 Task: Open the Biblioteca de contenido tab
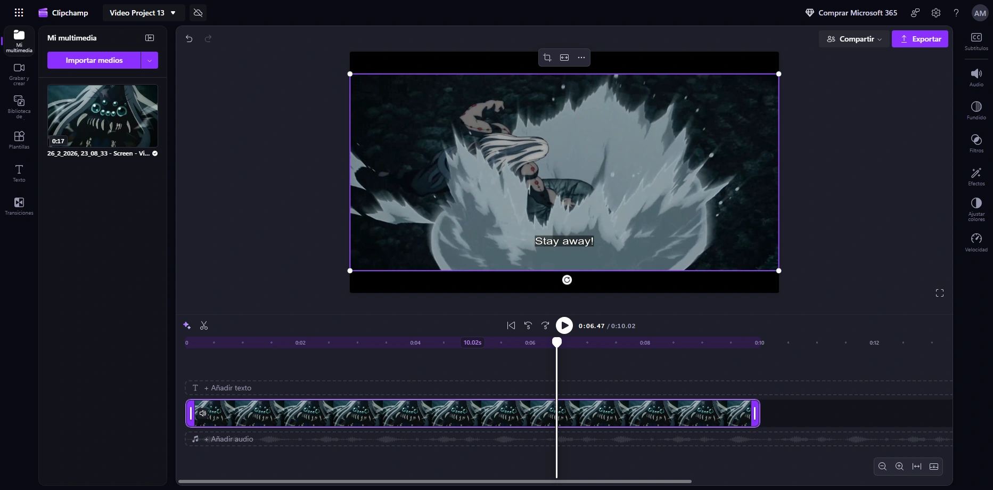19,107
